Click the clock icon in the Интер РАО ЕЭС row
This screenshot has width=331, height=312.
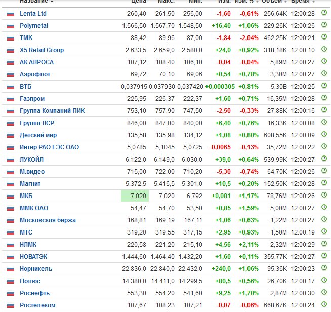[324, 146]
